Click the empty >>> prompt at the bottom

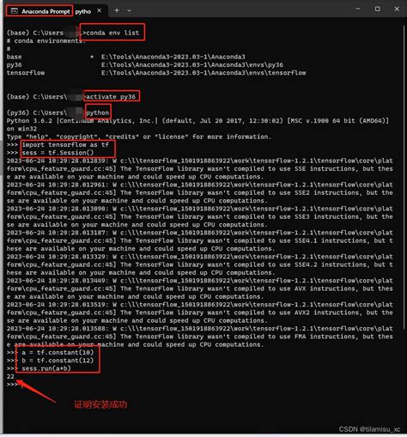[12, 385]
